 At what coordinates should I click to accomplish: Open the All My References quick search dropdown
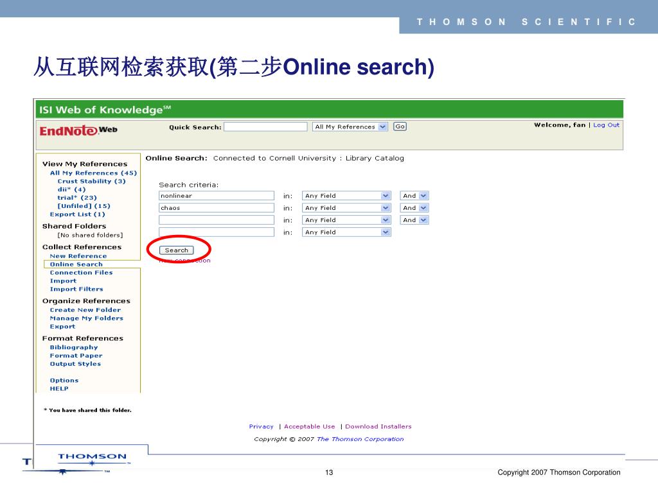pos(350,126)
